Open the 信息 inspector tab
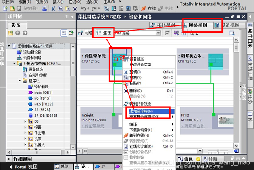 click(189, 159)
